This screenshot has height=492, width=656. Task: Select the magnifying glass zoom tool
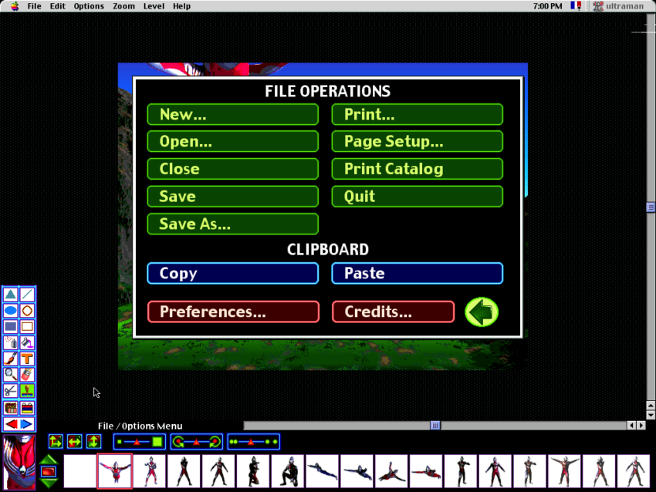coord(11,375)
